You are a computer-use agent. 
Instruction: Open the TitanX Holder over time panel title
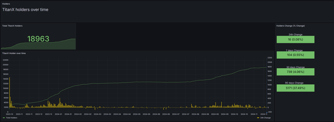coord(14,53)
